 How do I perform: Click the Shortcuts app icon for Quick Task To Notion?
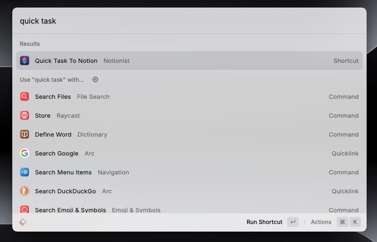tap(25, 60)
